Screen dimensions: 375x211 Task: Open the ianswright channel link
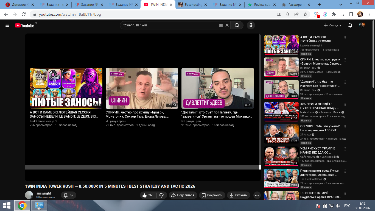coord(43,193)
